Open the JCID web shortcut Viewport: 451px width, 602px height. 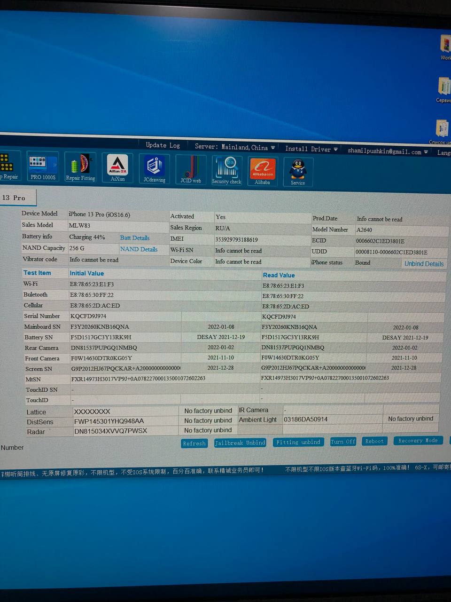pyautogui.click(x=191, y=170)
